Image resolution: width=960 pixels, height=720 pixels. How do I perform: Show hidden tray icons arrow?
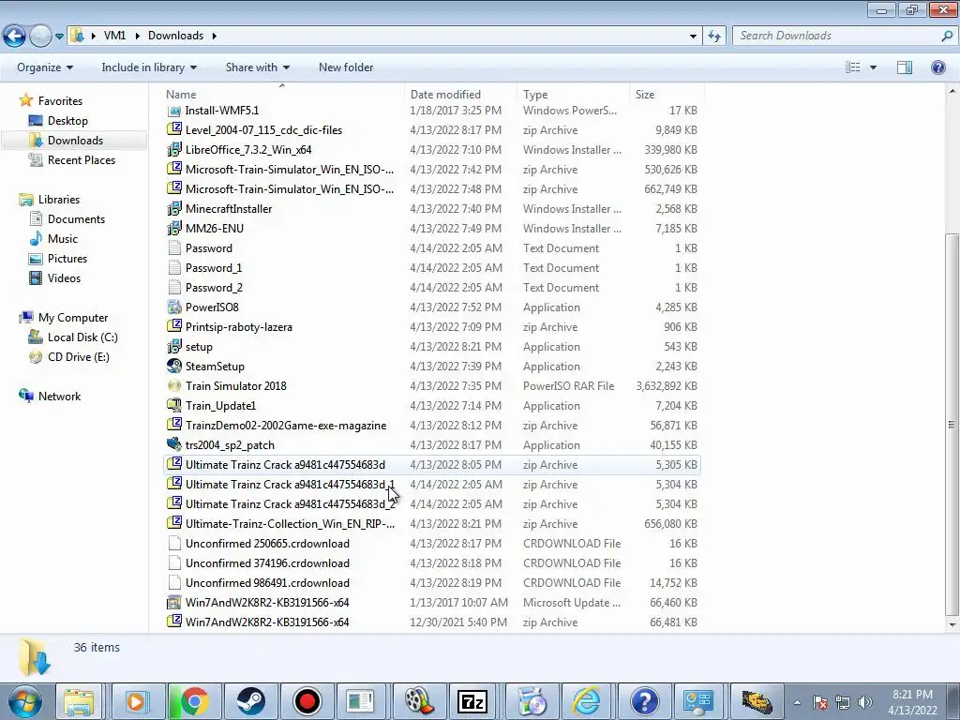tap(797, 702)
